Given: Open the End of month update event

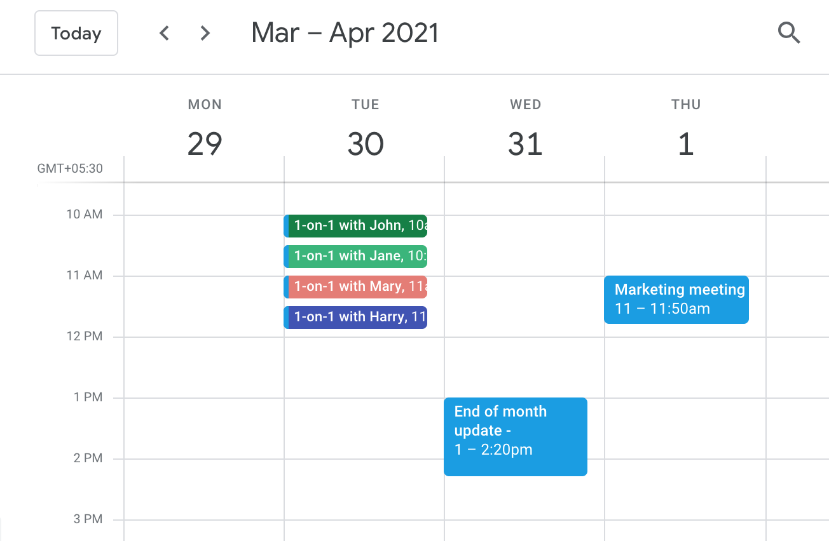Looking at the screenshot, I should 515,436.
